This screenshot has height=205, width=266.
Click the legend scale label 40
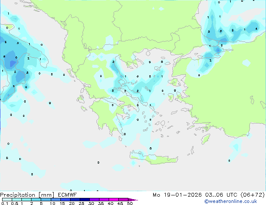[x=110, y=203]
